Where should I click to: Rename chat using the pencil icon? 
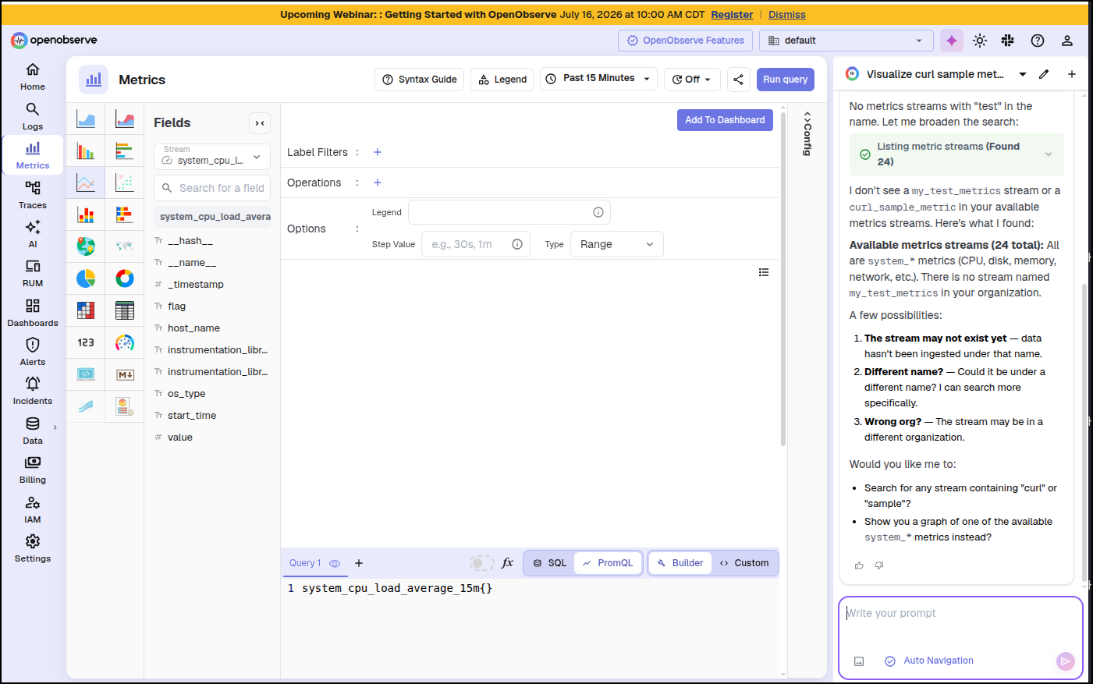(1044, 74)
